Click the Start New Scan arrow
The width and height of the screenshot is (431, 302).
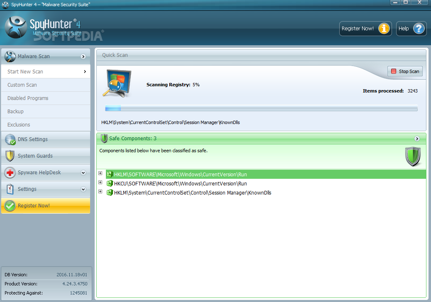(x=85, y=72)
